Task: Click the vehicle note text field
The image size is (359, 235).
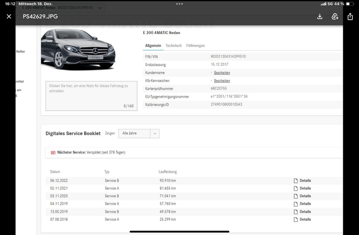Action: click(92, 96)
